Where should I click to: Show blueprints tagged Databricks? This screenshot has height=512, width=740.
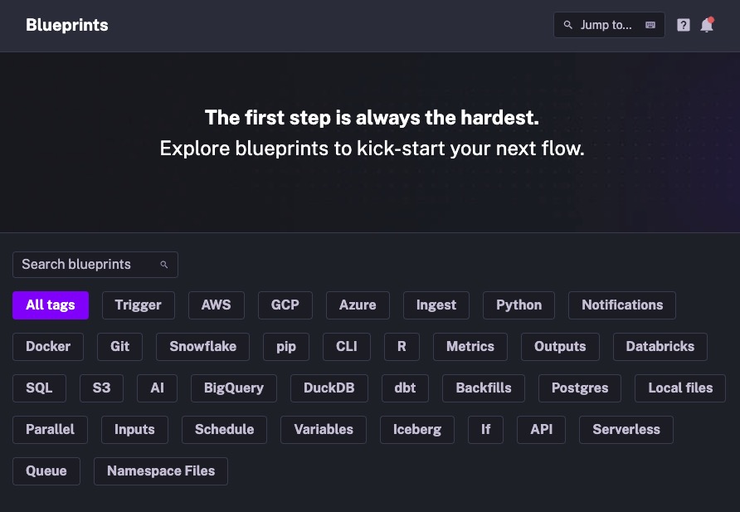tap(660, 347)
